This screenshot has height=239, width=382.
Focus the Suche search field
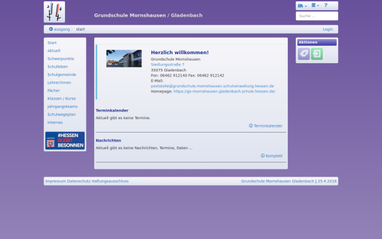pos(316,16)
